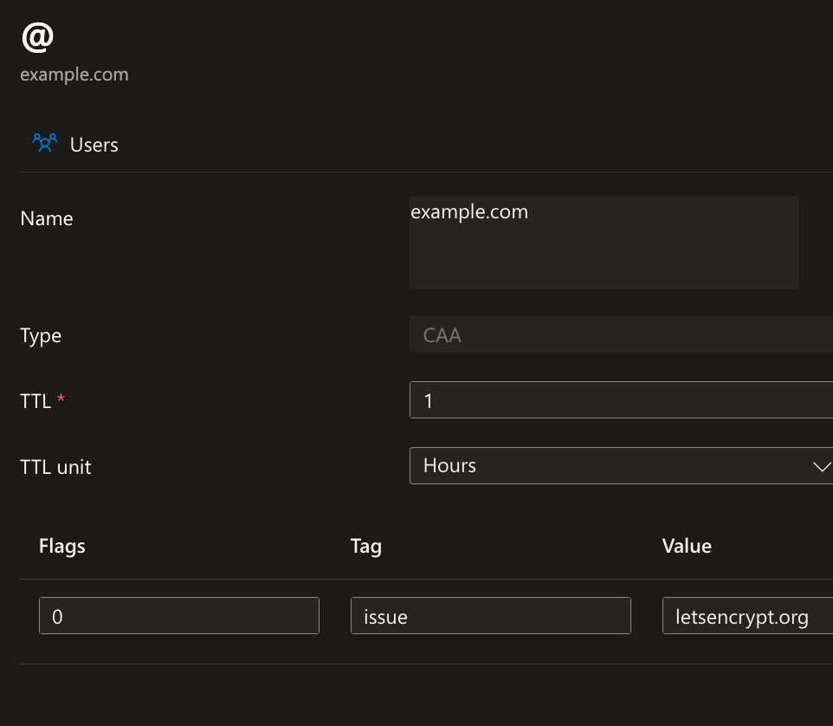Screen dimensions: 833x726
Task: Click the Users people icon
Action: (45, 144)
